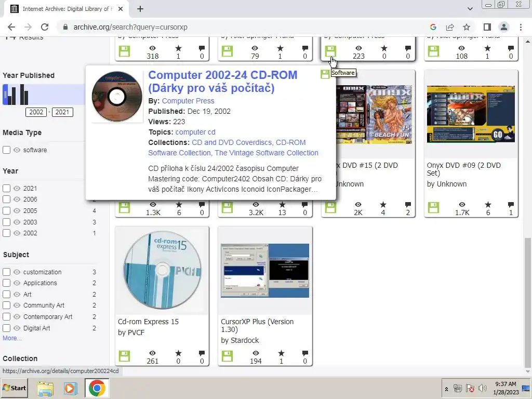
Task: Click the favorites star showing 13
Action: coord(282,205)
